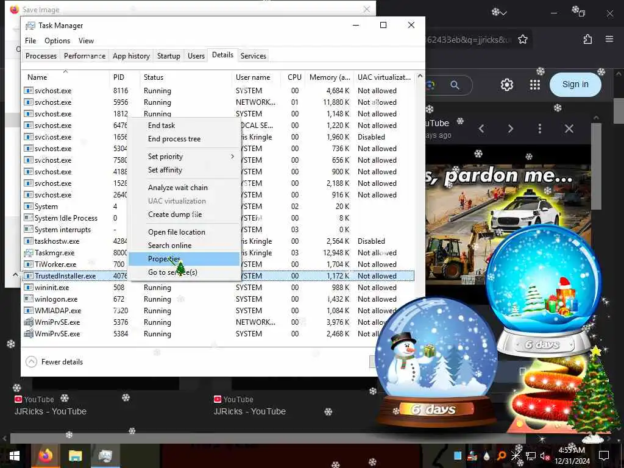Go to previous image in preview panel
624x468 pixels.
[x=481, y=129]
